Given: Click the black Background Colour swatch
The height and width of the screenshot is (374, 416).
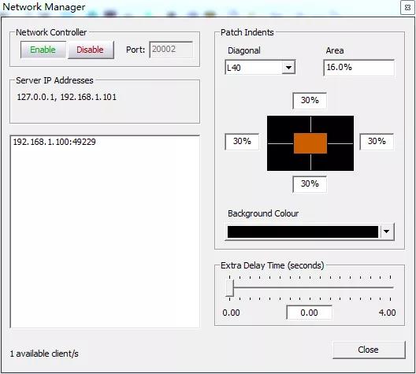Looking at the screenshot, I should pyautogui.click(x=303, y=232).
